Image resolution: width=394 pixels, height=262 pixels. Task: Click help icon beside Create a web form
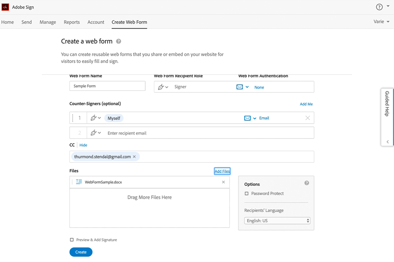[x=119, y=41]
